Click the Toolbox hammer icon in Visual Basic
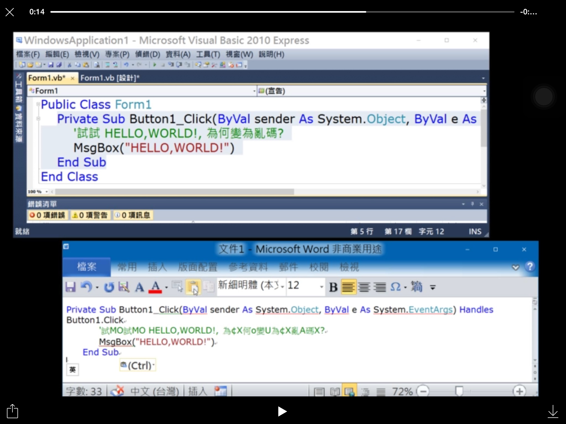Viewport: 566px width, 424px height. 214,65
